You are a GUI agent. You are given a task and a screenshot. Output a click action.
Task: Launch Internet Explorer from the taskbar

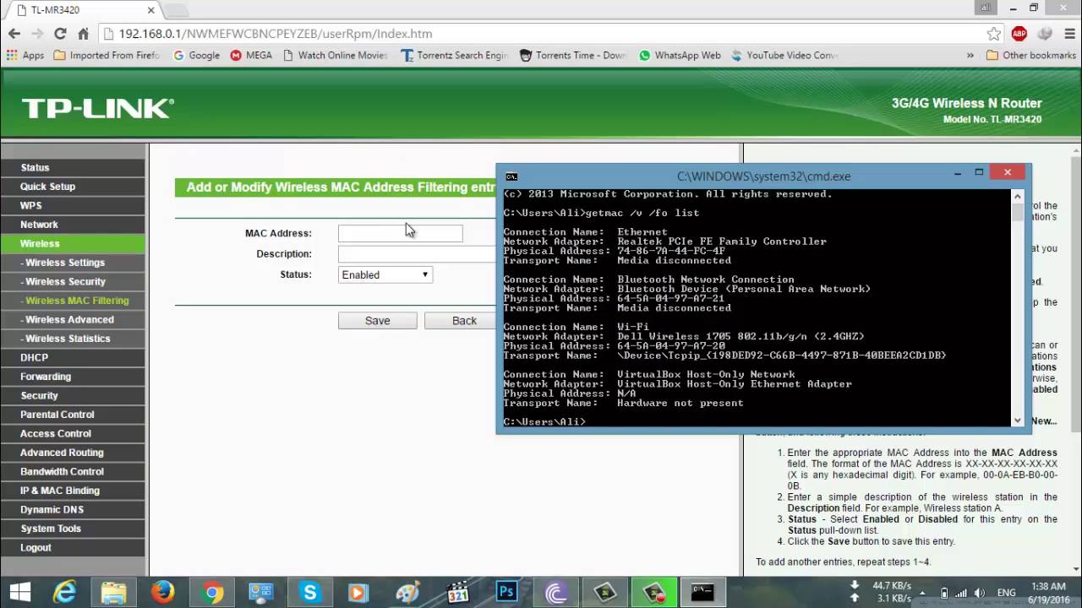pos(65,593)
